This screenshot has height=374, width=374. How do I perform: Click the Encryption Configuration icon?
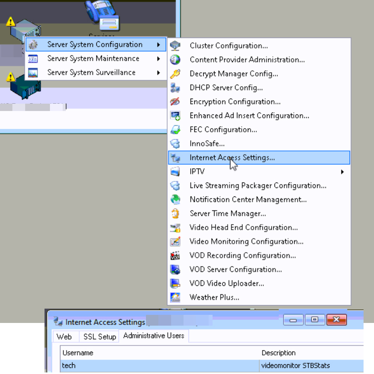pyautogui.click(x=175, y=102)
